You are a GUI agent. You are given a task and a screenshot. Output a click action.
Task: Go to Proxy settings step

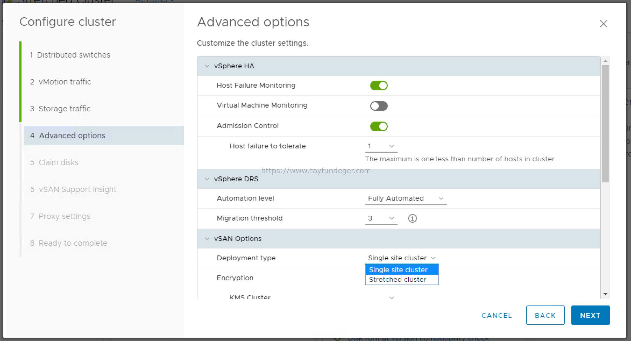click(60, 216)
